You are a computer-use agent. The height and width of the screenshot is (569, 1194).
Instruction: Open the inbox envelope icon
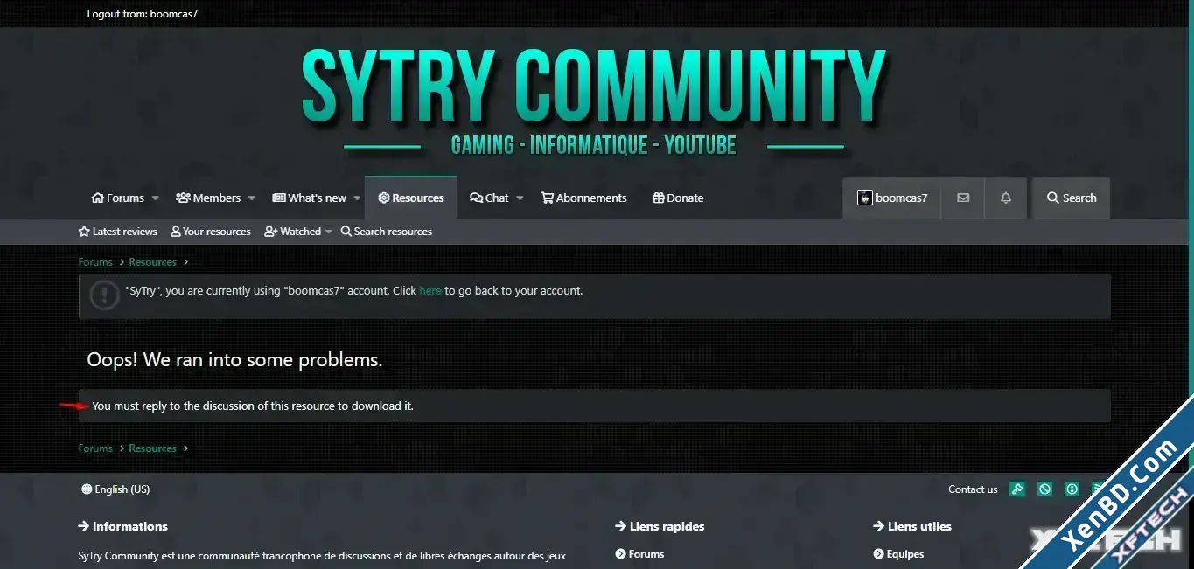[963, 198]
